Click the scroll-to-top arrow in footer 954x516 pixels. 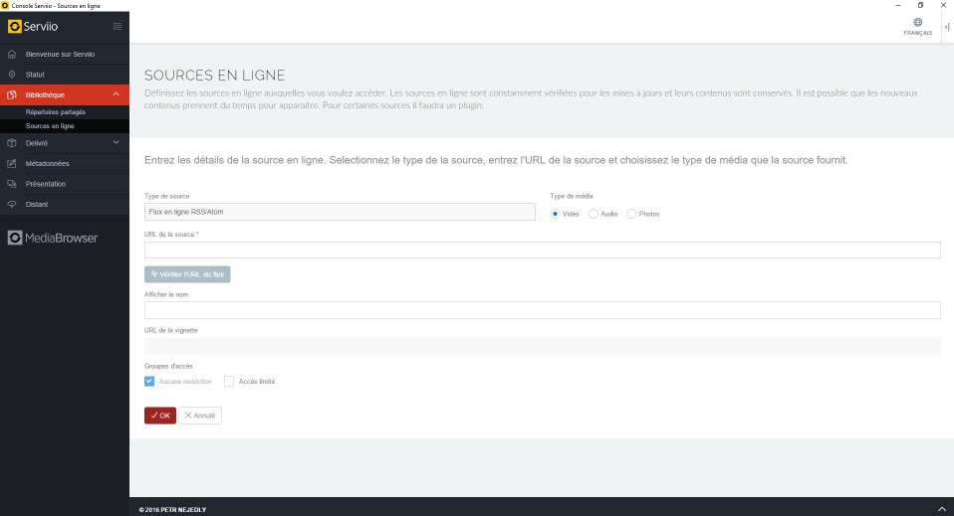[942, 509]
